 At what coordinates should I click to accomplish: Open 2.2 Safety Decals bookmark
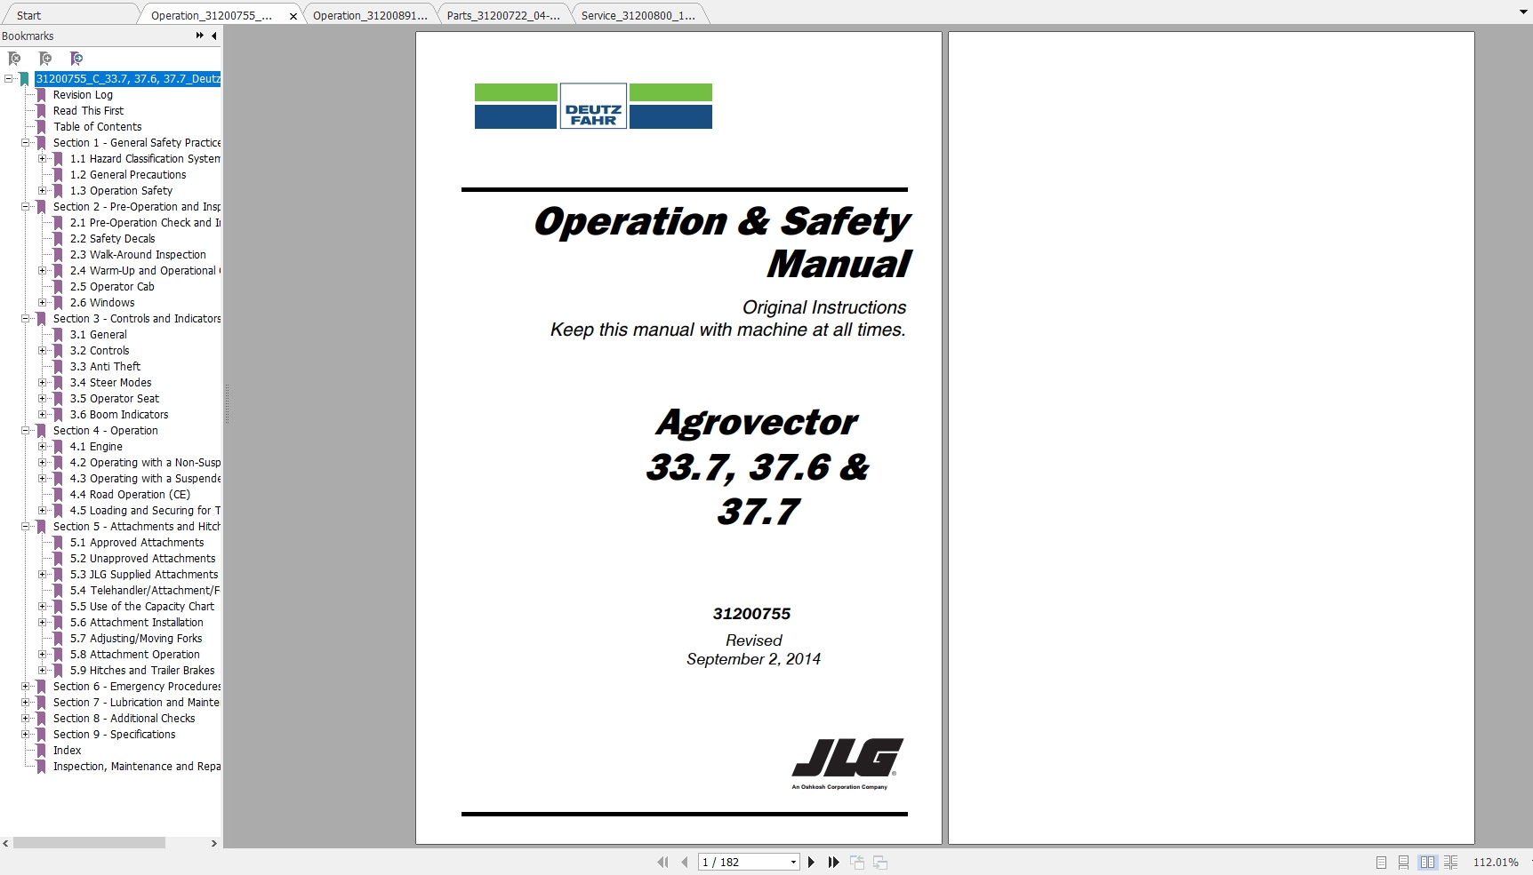point(112,238)
